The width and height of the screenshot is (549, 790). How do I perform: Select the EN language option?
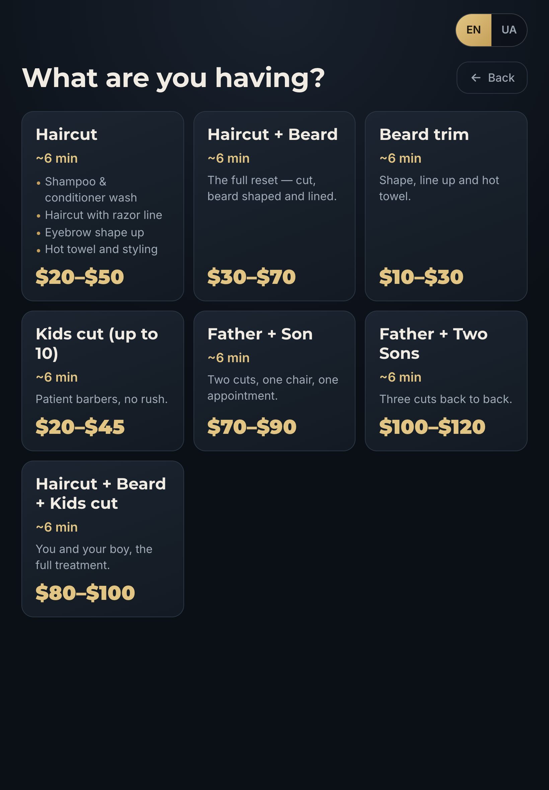click(x=474, y=30)
